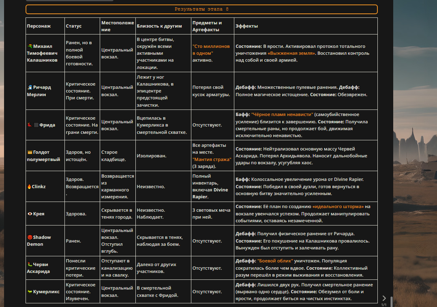This screenshot has width=437, height=307.
Task: Click orange text «идеального шторма»
Action: tap(338, 206)
